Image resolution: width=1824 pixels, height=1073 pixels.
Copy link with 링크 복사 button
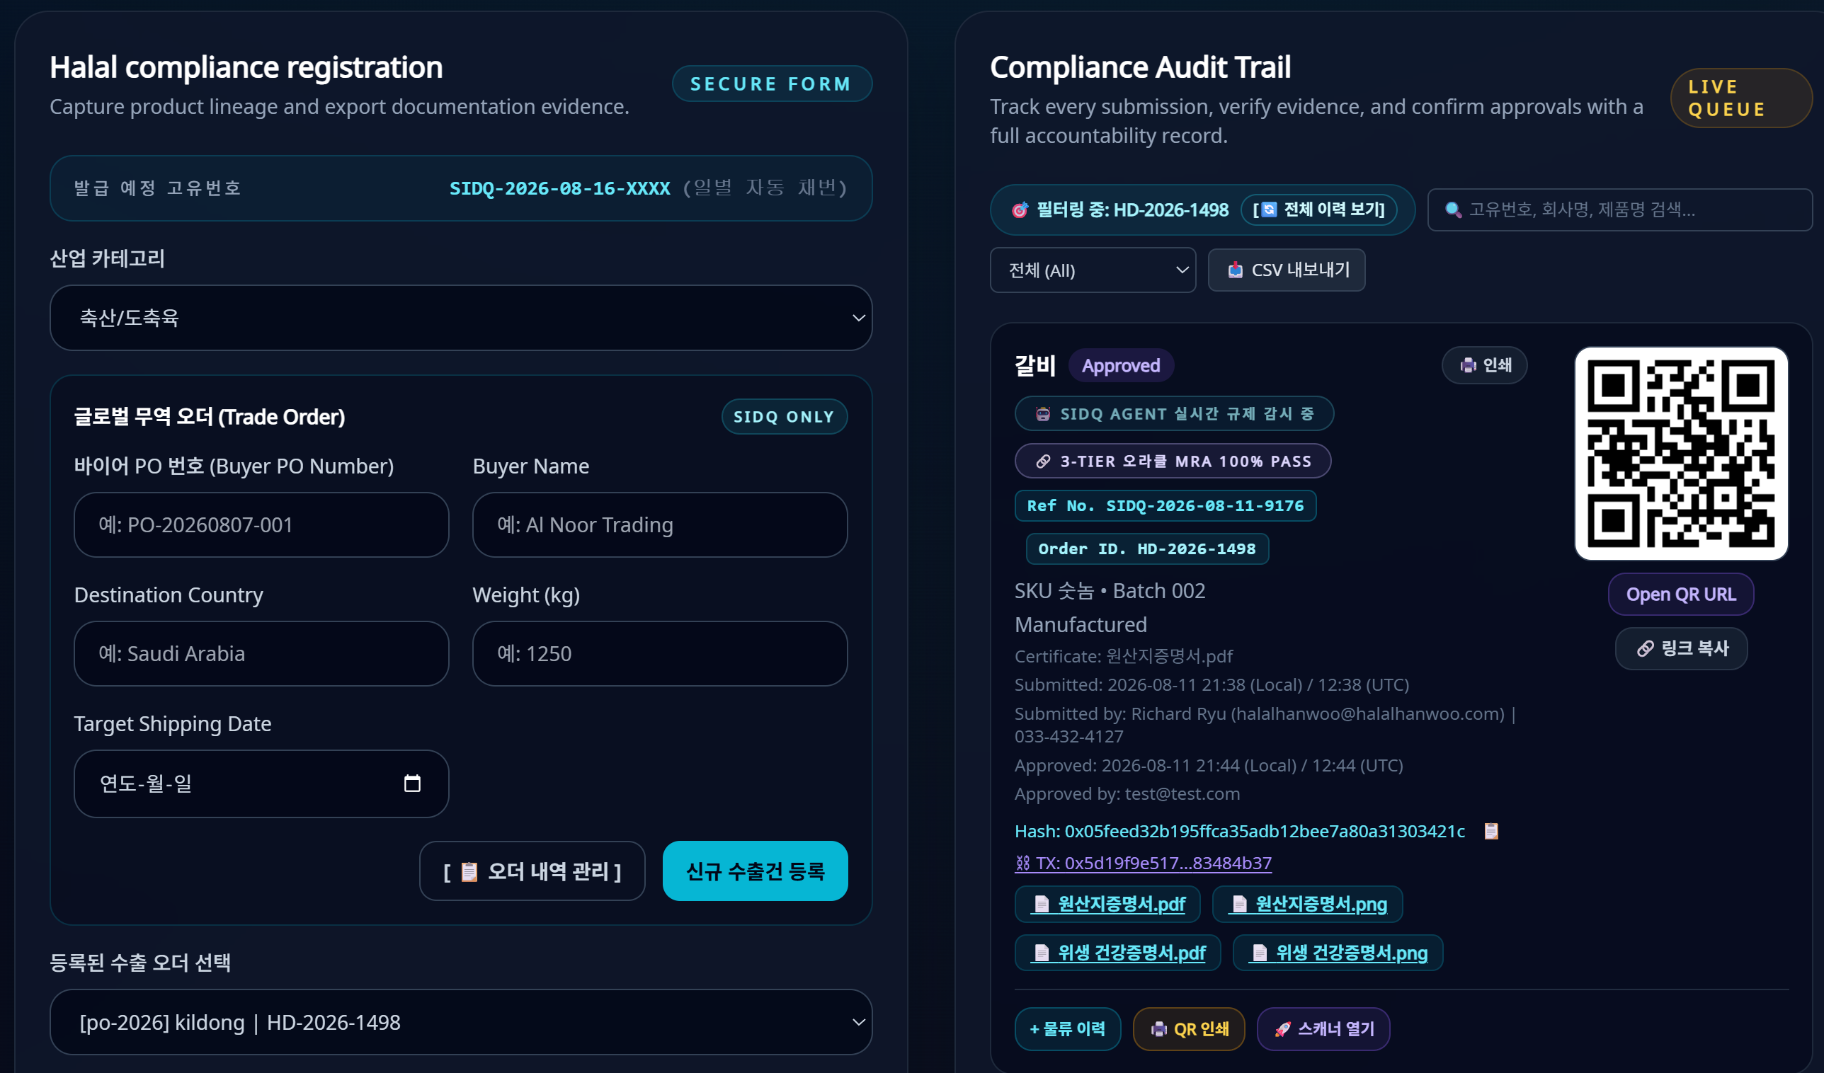coord(1681,648)
